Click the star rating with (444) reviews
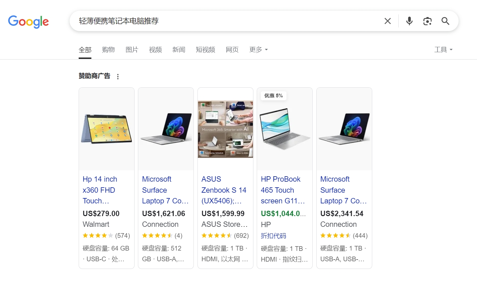This screenshot has height=283, width=477. (344, 236)
